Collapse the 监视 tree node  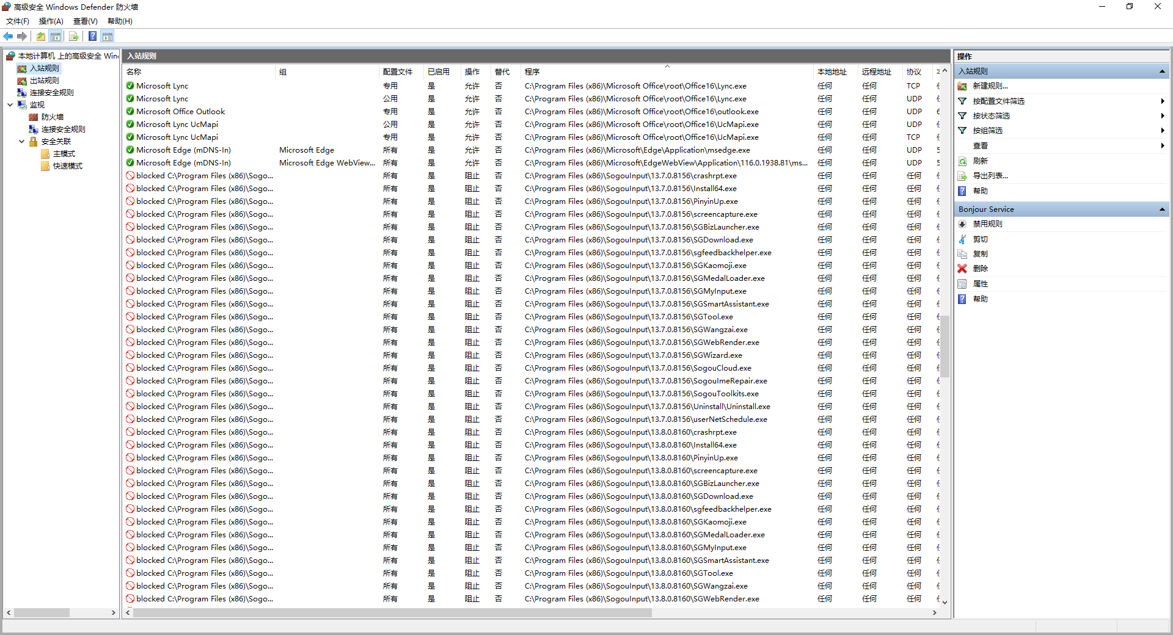(x=10, y=105)
